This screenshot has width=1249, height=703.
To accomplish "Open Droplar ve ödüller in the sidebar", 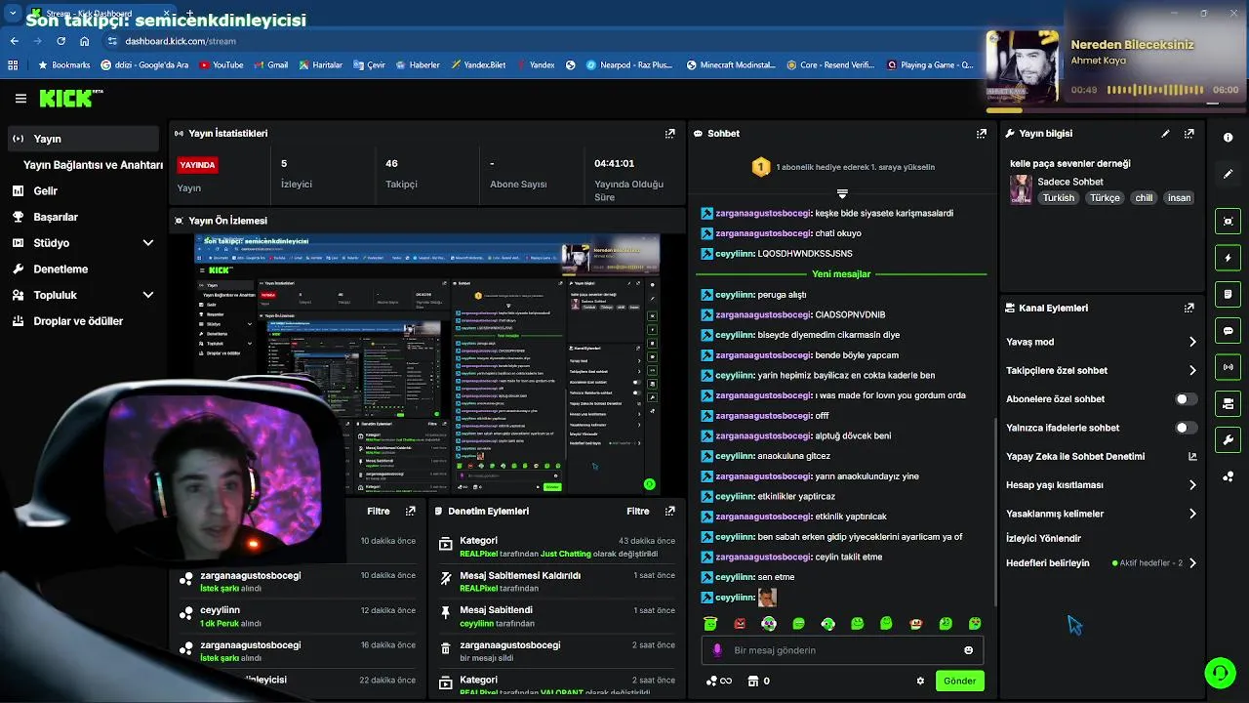I will tap(82, 321).
